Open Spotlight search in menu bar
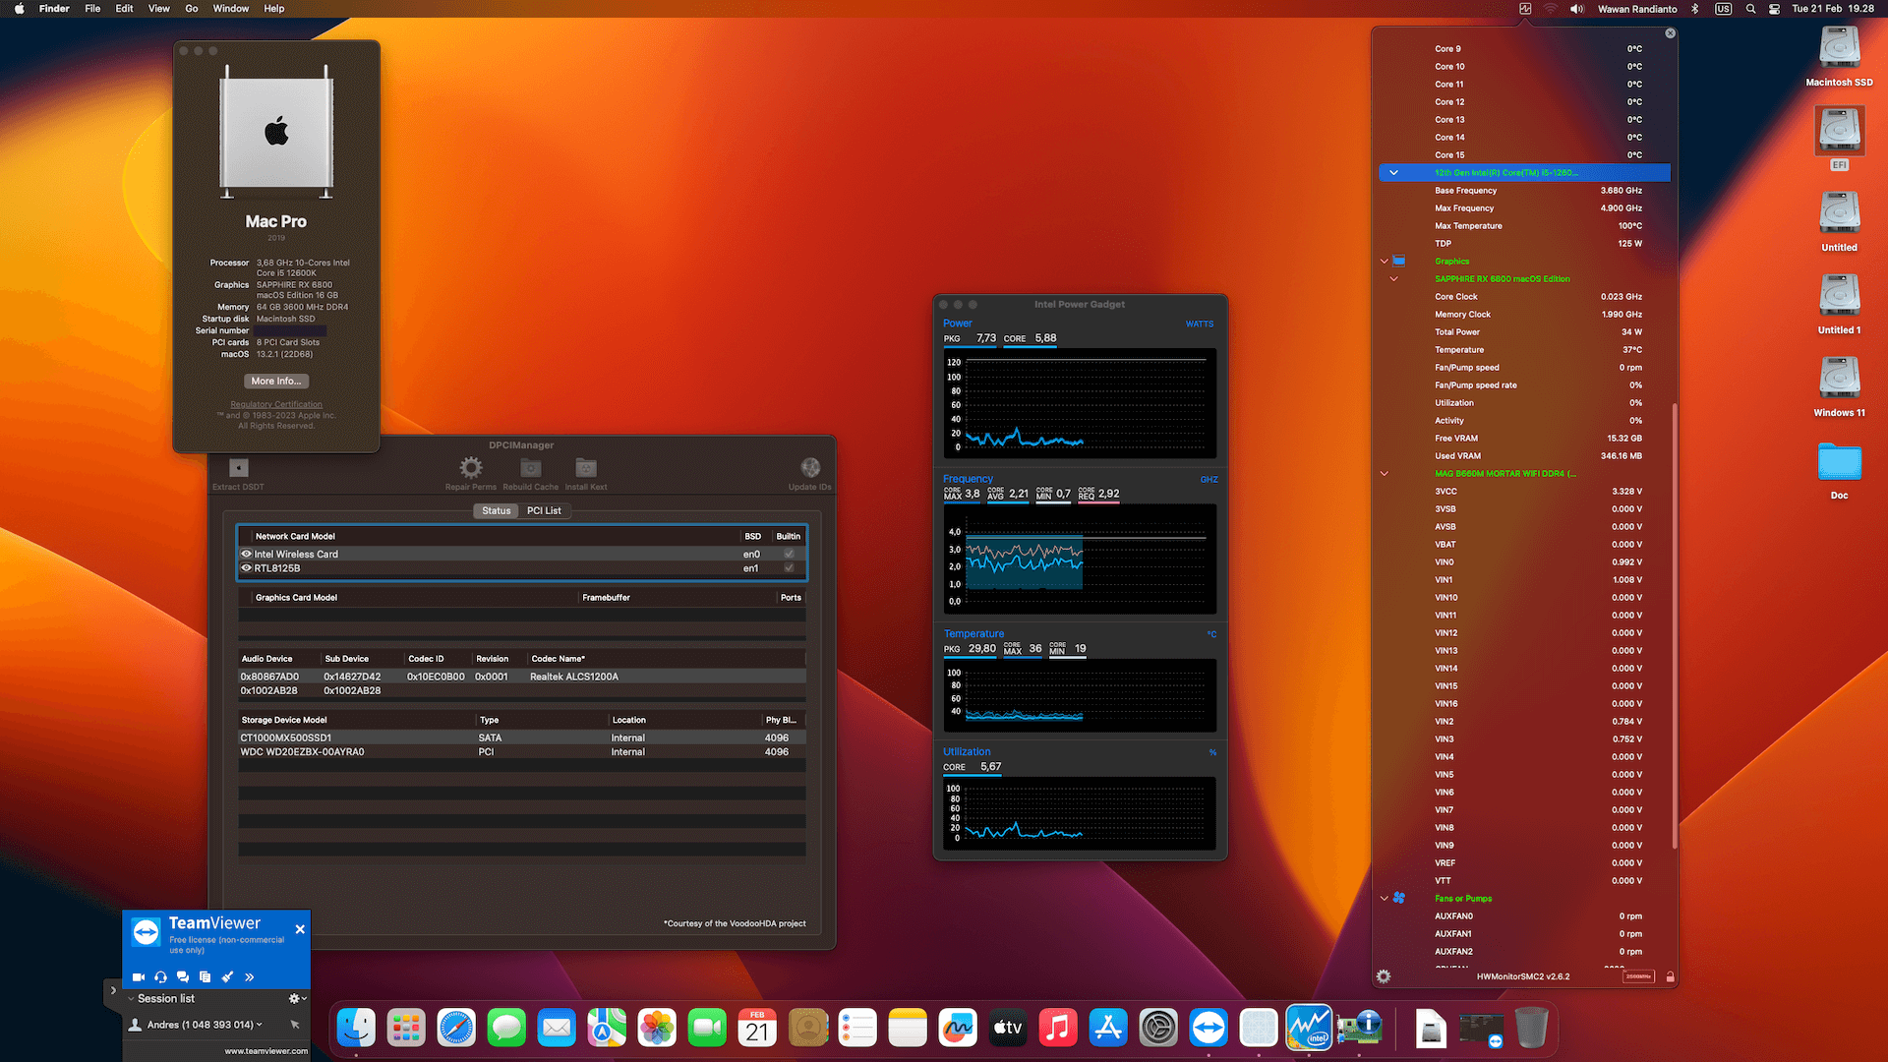The image size is (1888, 1062). click(1750, 9)
